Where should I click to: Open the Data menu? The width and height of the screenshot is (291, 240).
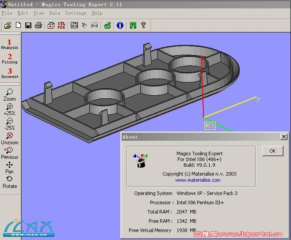click(54, 13)
